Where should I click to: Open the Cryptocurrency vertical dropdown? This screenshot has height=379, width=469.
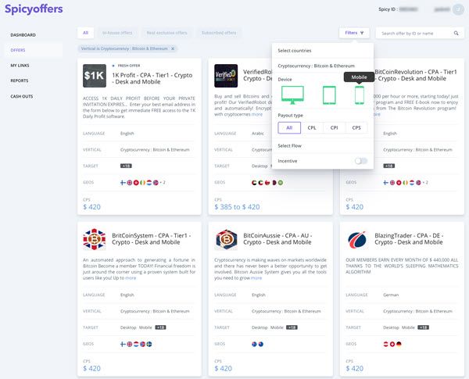pos(322,66)
